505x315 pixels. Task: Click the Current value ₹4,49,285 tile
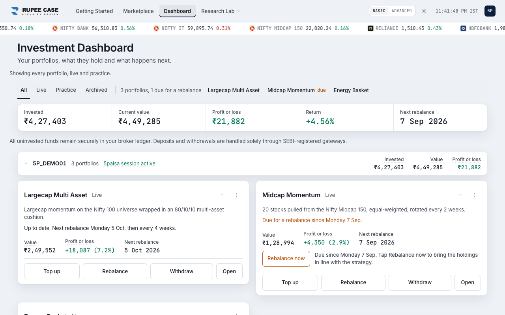click(x=159, y=117)
